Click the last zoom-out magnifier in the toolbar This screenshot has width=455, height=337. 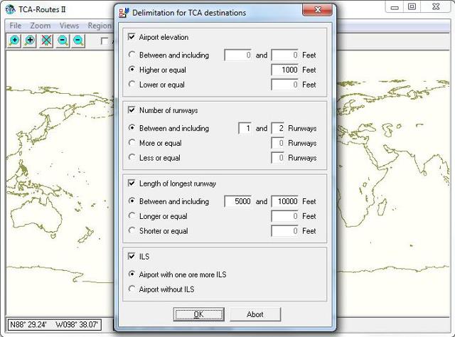(x=78, y=41)
